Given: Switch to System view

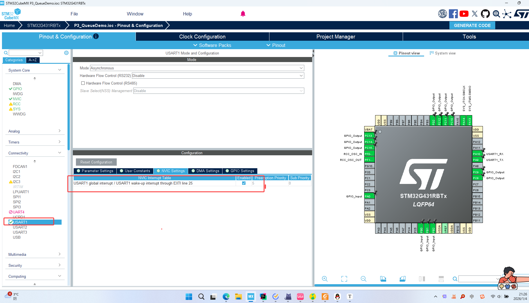Looking at the screenshot, I should (x=442, y=53).
